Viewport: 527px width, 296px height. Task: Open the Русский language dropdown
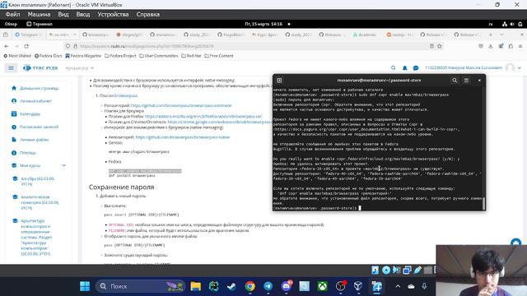[x=80, y=68]
